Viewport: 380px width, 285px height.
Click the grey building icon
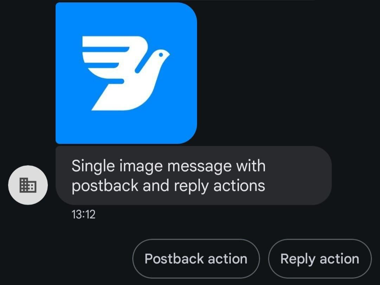pos(28,185)
